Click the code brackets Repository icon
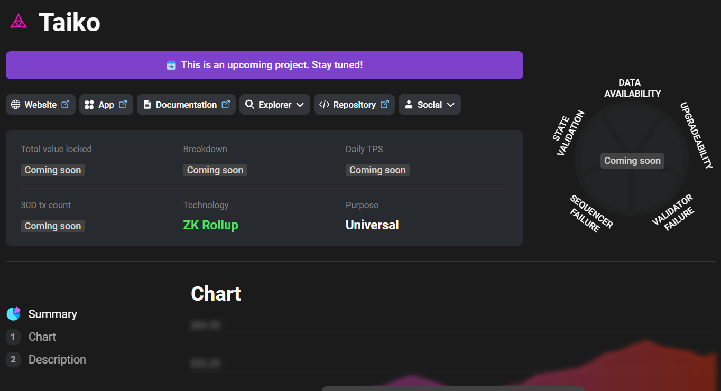Image resolution: width=721 pixels, height=391 pixels. 324,105
